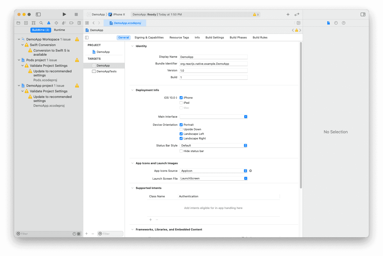The width and height of the screenshot is (383, 256).
Task: Show the Project navigator folder icon
Action: click(18, 23)
